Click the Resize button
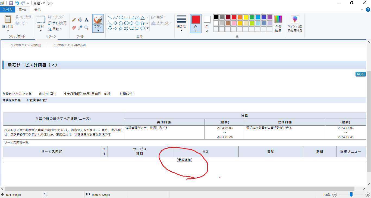The image size is (371, 198). tap(57, 23)
